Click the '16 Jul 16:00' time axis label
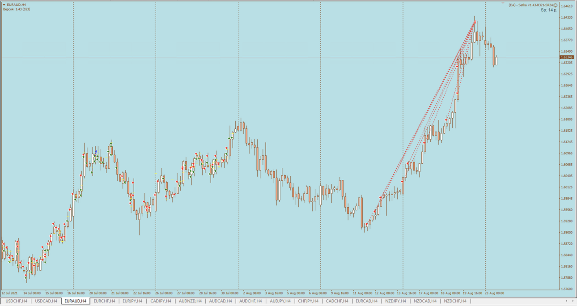This screenshot has height=306, width=577. [76, 293]
